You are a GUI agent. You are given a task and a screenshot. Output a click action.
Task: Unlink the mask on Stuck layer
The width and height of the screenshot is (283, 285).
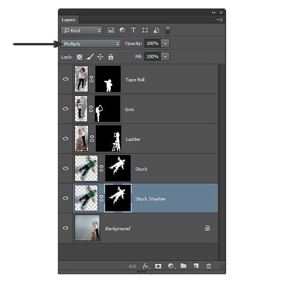pos(101,168)
